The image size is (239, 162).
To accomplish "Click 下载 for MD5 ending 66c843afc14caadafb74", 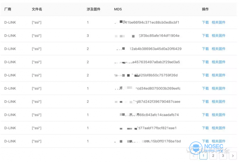I will click(x=205, y=115).
